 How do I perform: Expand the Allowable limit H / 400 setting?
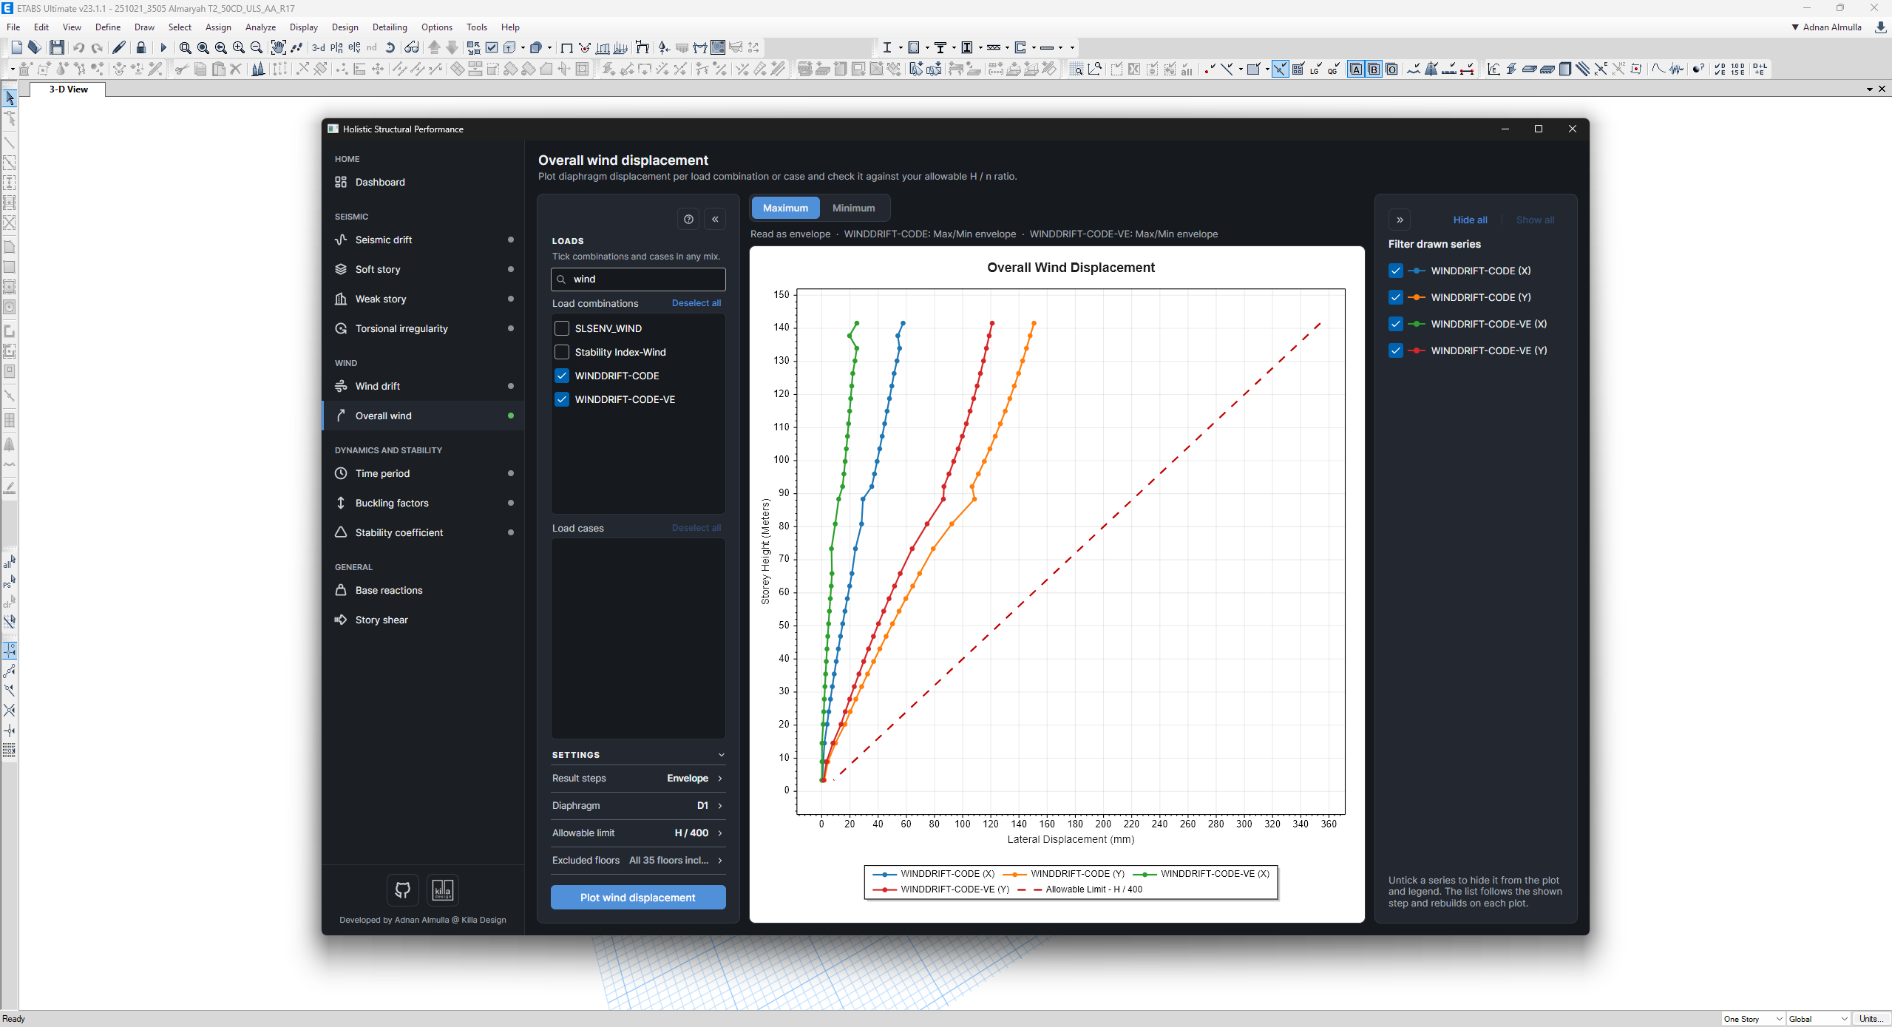(637, 833)
